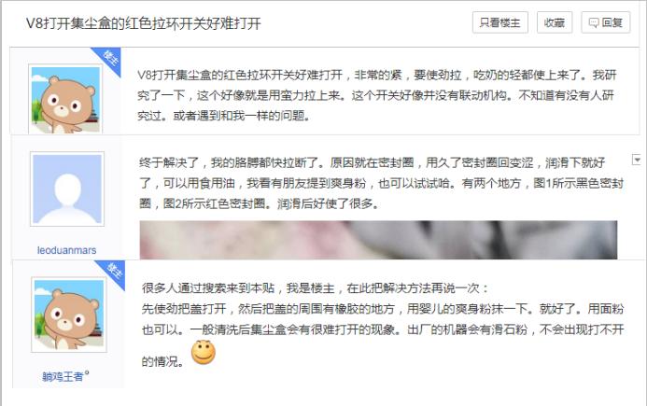Click the 楼主 ribbon badge on third post
Viewport: 647px width, 406px height.
click(112, 273)
